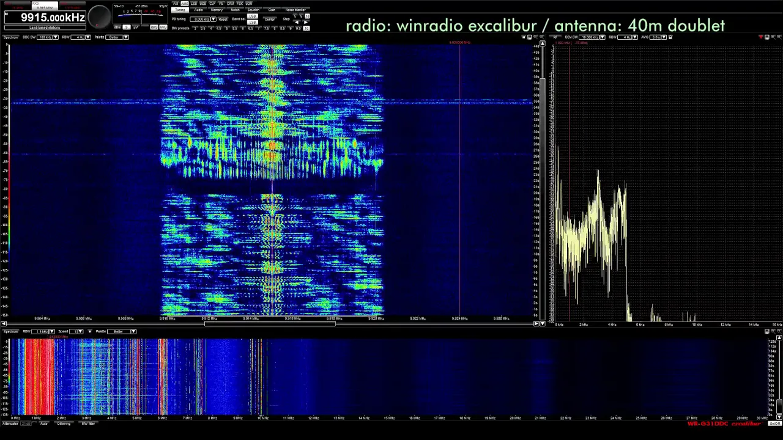
Task: Click the power on/off icon bottom right
Action: 774,424
